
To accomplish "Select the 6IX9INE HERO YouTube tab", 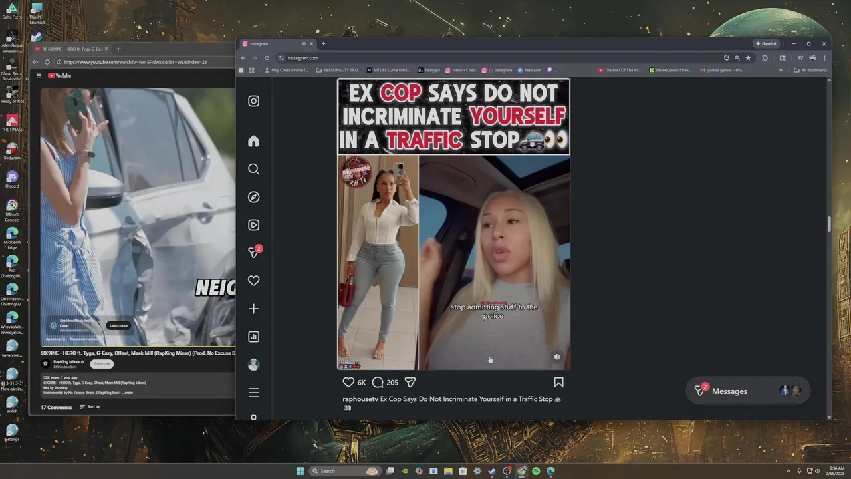I will (x=70, y=49).
